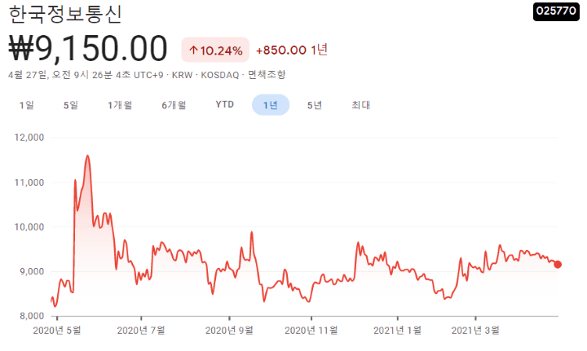The height and width of the screenshot is (351, 587).
Task: Switch to the 6개월 range tab
Action: pos(174,105)
